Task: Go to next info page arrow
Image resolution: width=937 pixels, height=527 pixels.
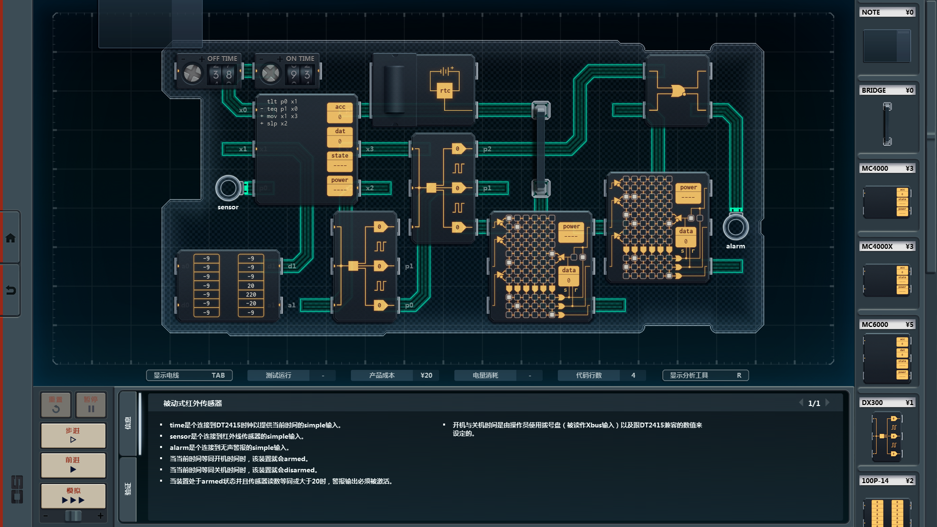Action: (828, 403)
